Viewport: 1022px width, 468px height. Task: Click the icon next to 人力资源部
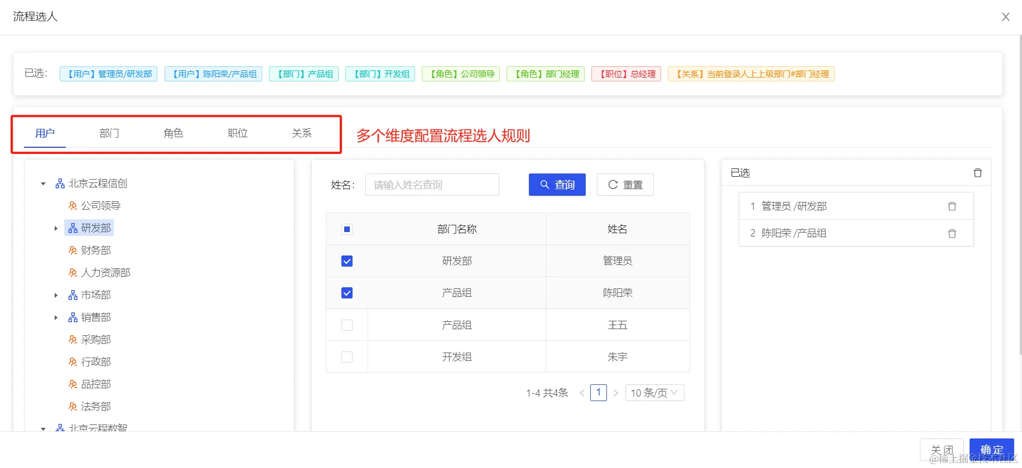click(73, 273)
